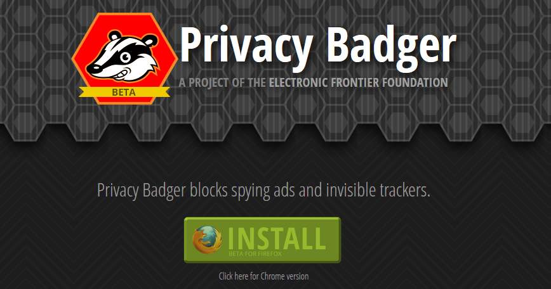The image size is (551, 289).
Task: Click the badger's round eye in the logo
Action: click(126, 56)
